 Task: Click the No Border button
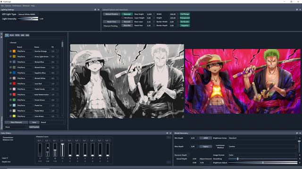[185, 22]
